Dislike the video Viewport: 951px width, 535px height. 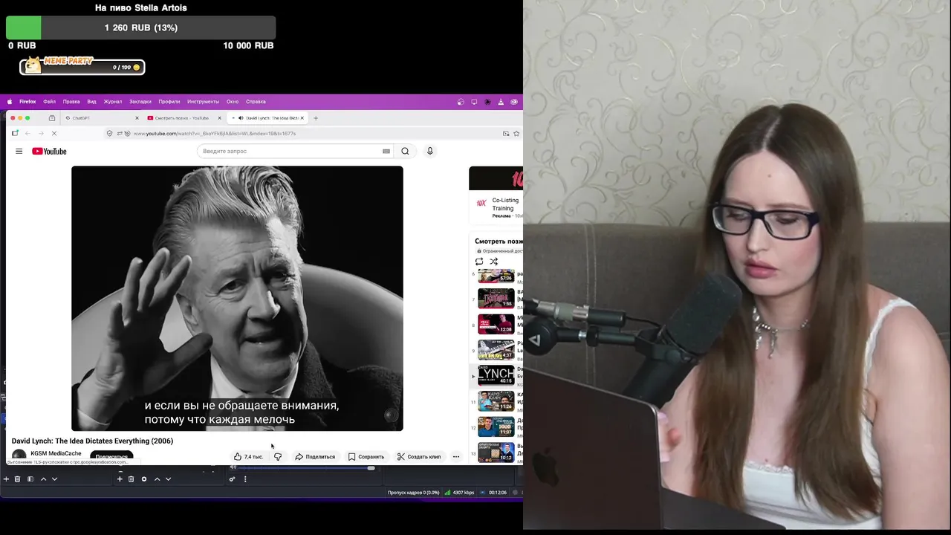(x=278, y=457)
